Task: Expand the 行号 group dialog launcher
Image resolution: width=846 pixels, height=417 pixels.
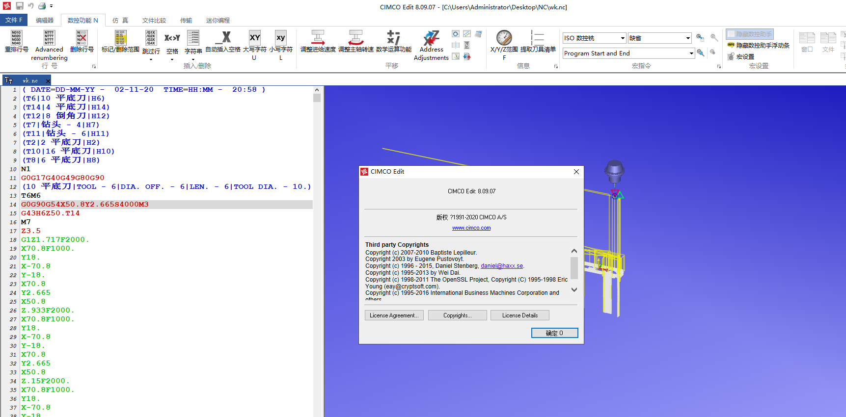Action: 94,66
